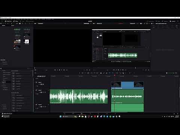
Task: Toggle loop playback in timeline viewer
Action: click(126, 70)
